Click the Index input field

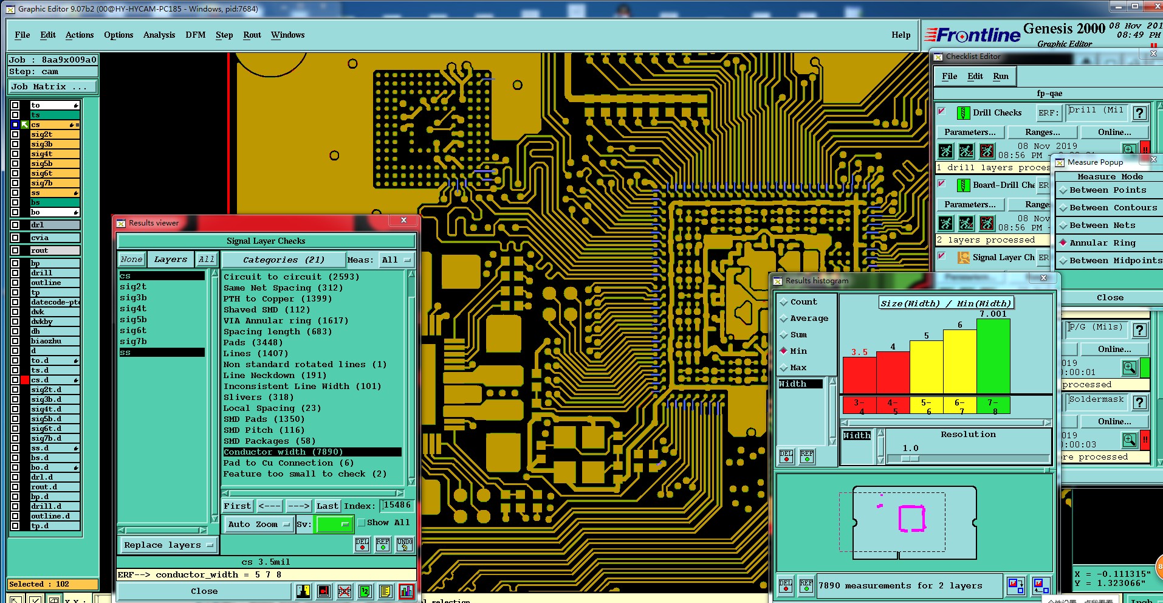click(x=397, y=505)
